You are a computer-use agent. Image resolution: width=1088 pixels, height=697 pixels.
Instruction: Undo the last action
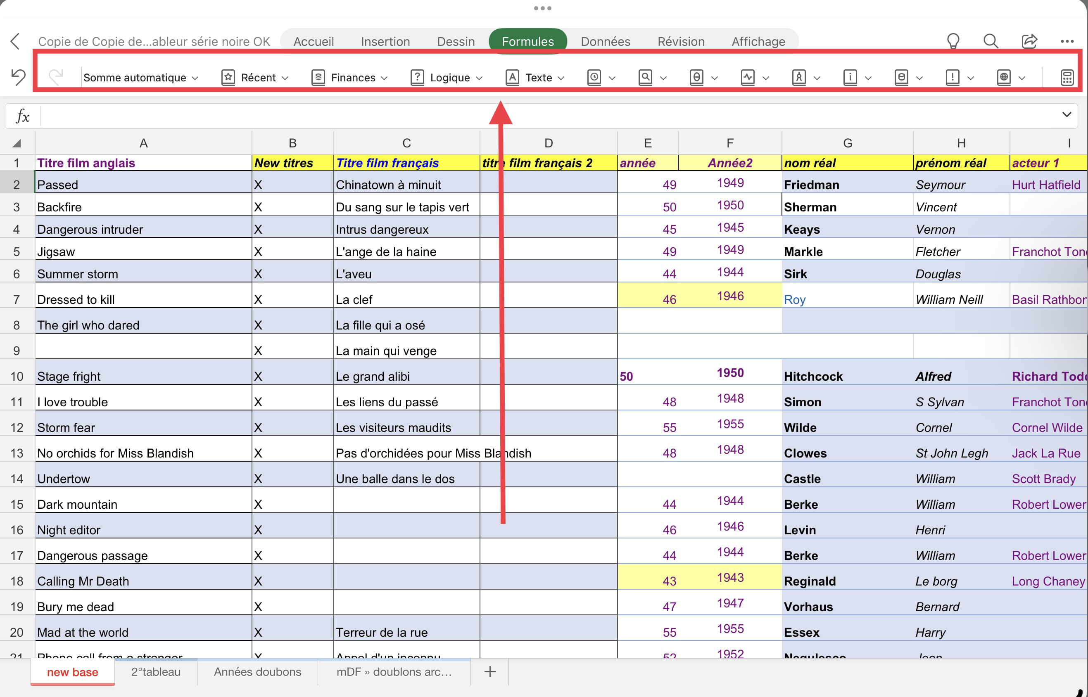pyautogui.click(x=18, y=77)
